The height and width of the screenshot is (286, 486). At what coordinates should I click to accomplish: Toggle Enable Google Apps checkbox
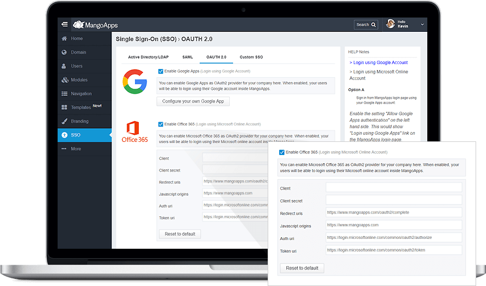161,71
